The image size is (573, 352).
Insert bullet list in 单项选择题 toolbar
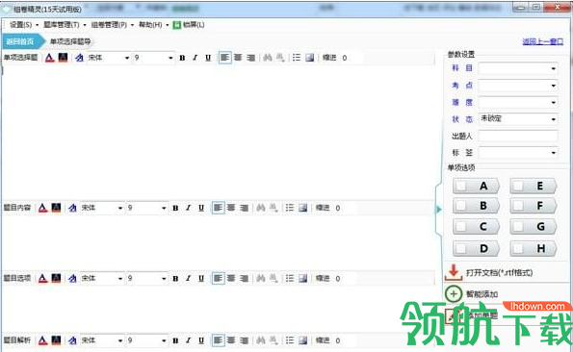coord(297,58)
